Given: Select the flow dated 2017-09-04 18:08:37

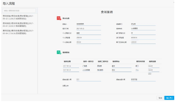Looking at the screenshot, I should pyautogui.click(x=18, y=25).
